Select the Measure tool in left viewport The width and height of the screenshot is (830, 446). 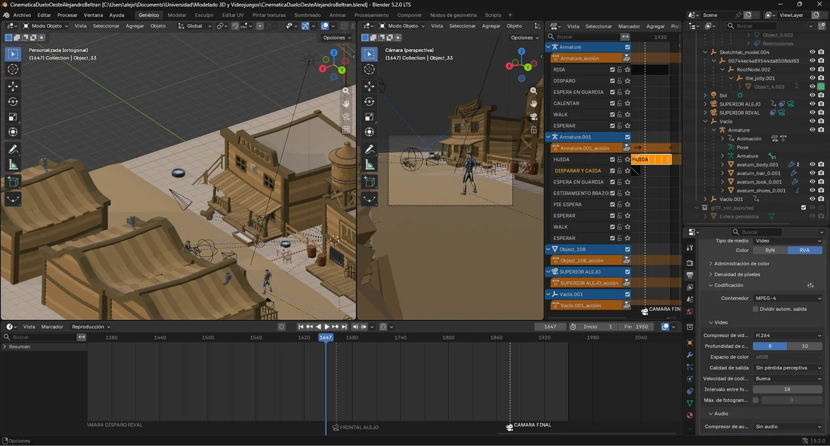12,165
